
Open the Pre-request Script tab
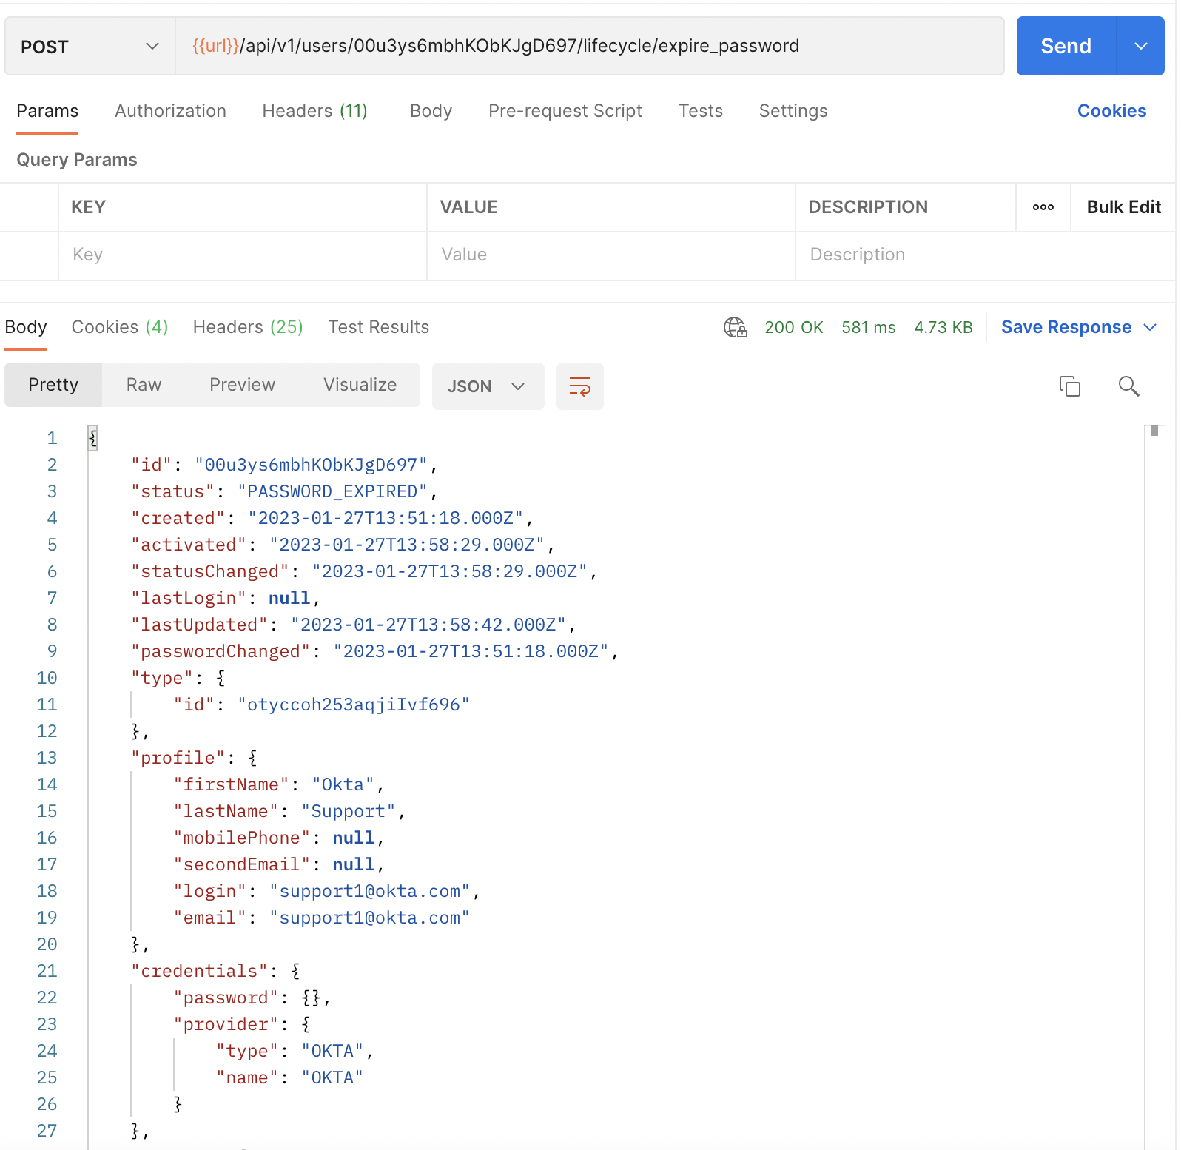(565, 111)
